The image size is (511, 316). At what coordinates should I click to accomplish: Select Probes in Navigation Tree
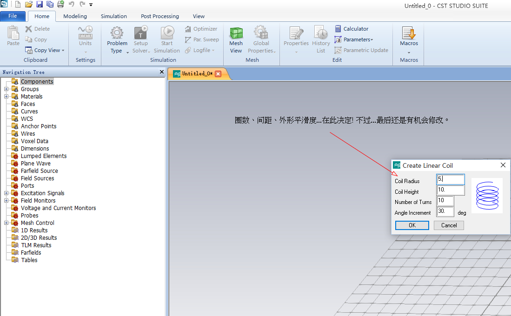pyautogui.click(x=30, y=215)
